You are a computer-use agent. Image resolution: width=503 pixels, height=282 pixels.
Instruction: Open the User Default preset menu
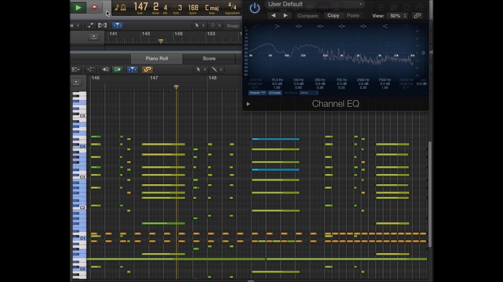pyautogui.click(x=315, y=4)
